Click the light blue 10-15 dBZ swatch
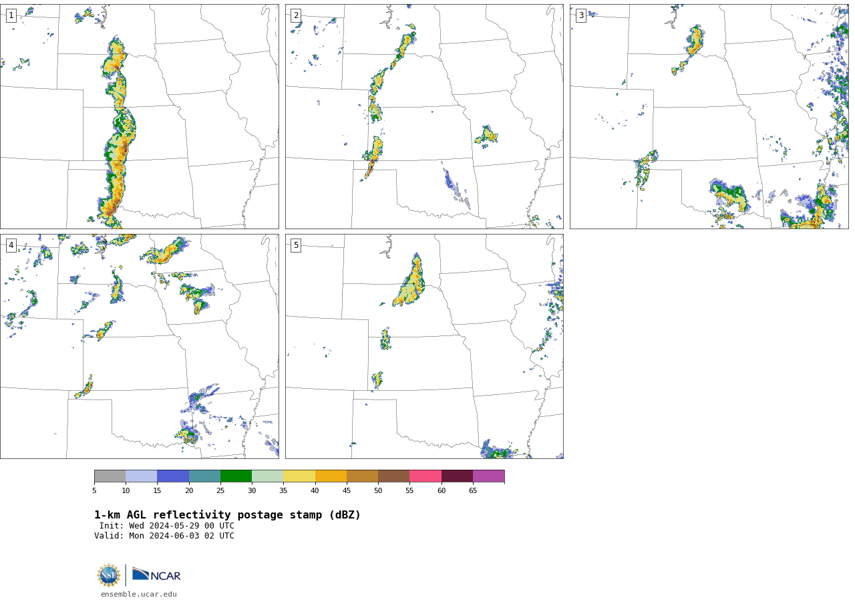Viewport: 855px width, 602px height. 141,476
